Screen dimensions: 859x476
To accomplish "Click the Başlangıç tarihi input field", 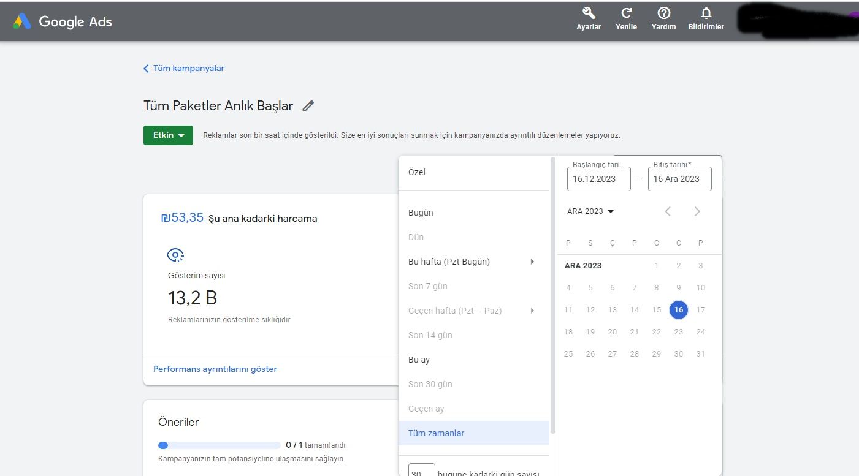I will tap(599, 179).
